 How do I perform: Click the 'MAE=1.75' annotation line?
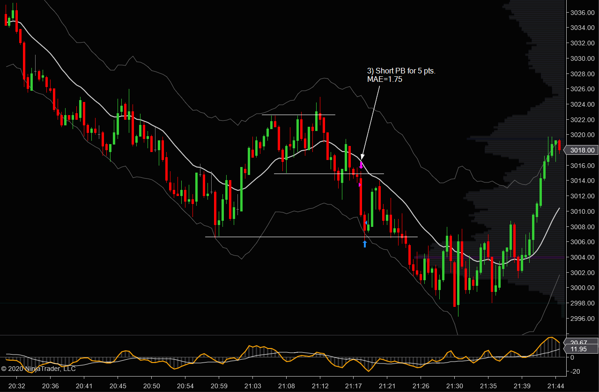(385, 80)
